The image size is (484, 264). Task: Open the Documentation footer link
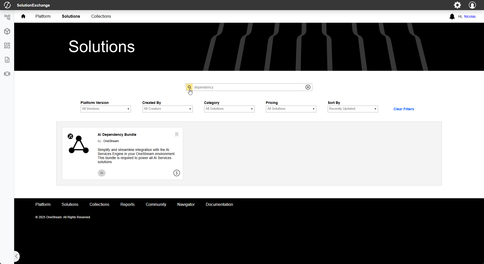coord(219,204)
